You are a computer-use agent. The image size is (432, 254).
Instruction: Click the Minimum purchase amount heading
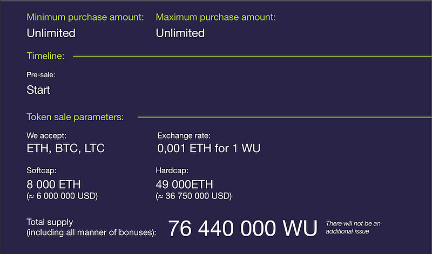coord(85,17)
